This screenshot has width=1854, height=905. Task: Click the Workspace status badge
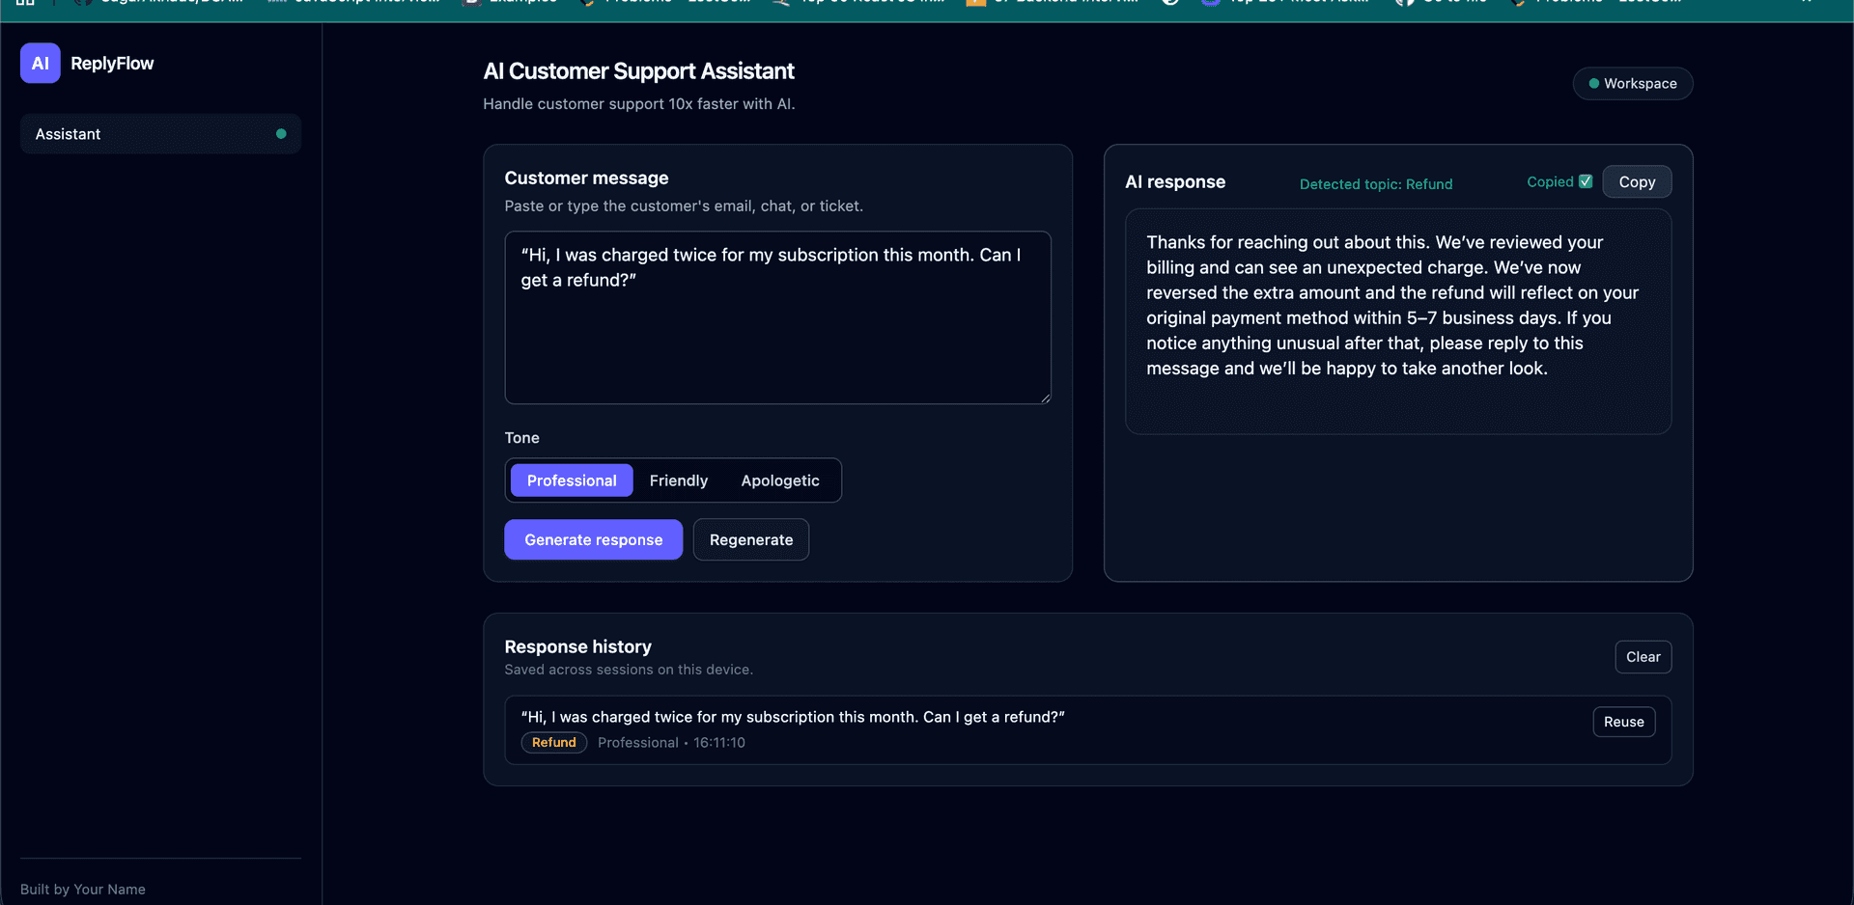(1633, 84)
